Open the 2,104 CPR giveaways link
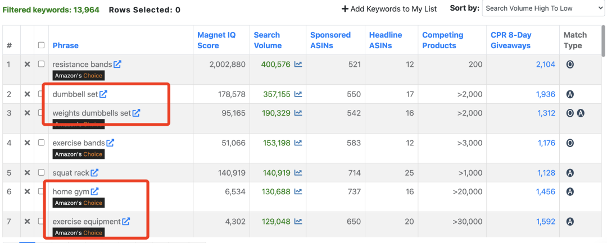 click(x=545, y=65)
